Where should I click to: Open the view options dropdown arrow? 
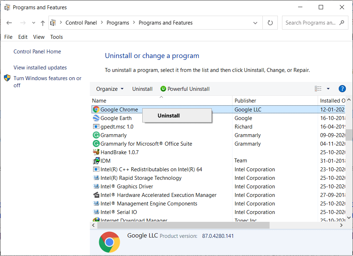(x=328, y=89)
